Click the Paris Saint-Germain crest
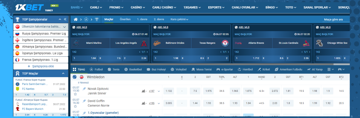 [18, 84]
